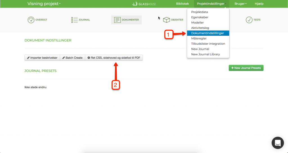The height and width of the screenshot is (153, 288).
Task: Click the Importer beskrivelser button
Action: (x=42, y=58)
